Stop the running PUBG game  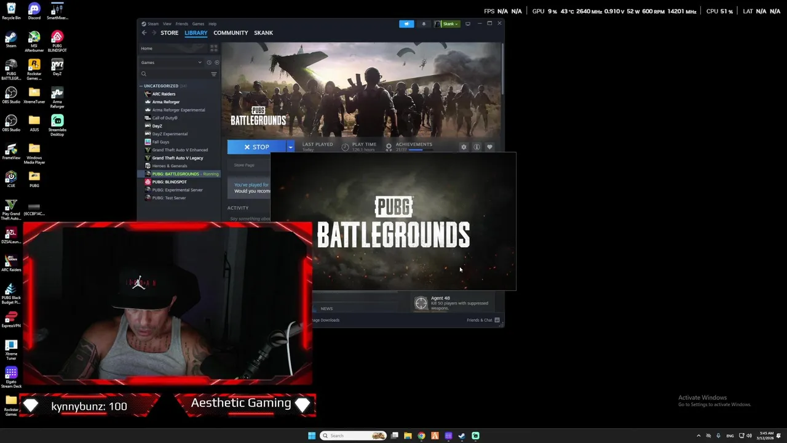click(256, 147)
